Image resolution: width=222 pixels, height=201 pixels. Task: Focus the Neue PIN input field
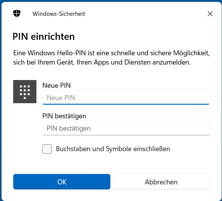126,97
